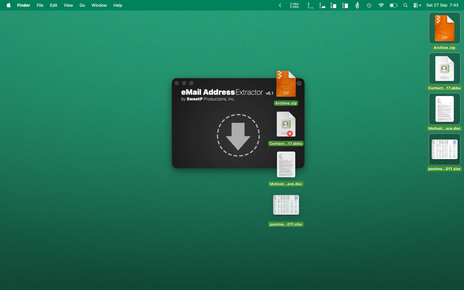Select desktop Contact...17.abbu icon at screen edge
Screen dimensions: 464x290
coord(445,69)
